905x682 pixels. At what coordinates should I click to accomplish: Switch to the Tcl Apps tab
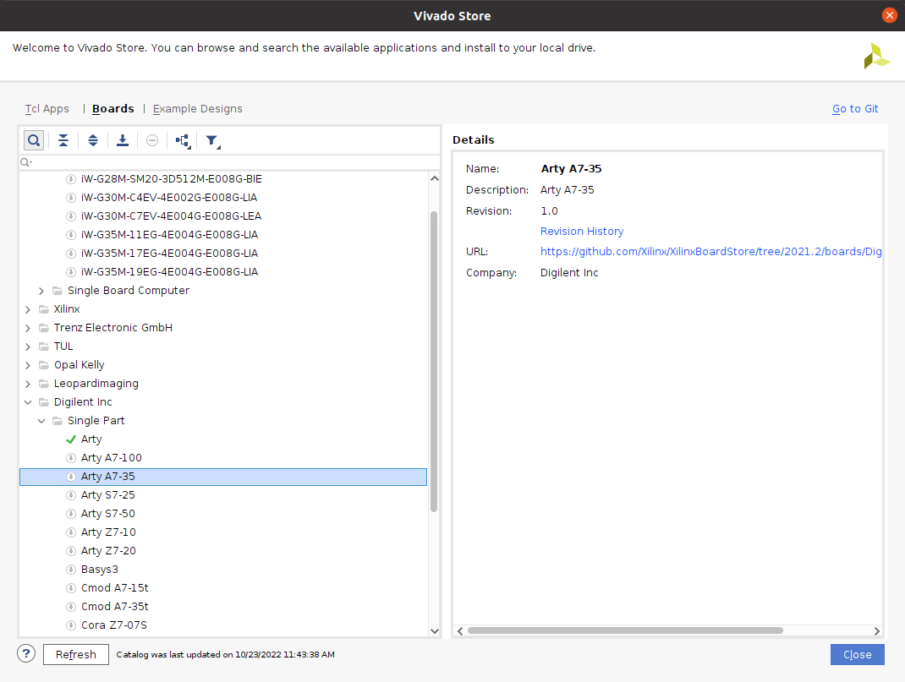(x=47, y=109)
